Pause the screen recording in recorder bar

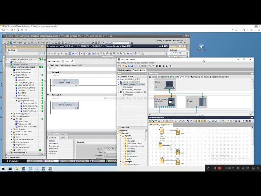point(215,168)
